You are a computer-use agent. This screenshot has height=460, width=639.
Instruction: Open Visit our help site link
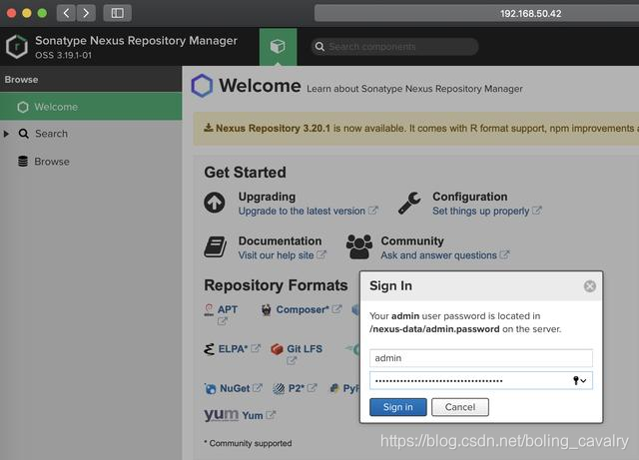point(276,255)
